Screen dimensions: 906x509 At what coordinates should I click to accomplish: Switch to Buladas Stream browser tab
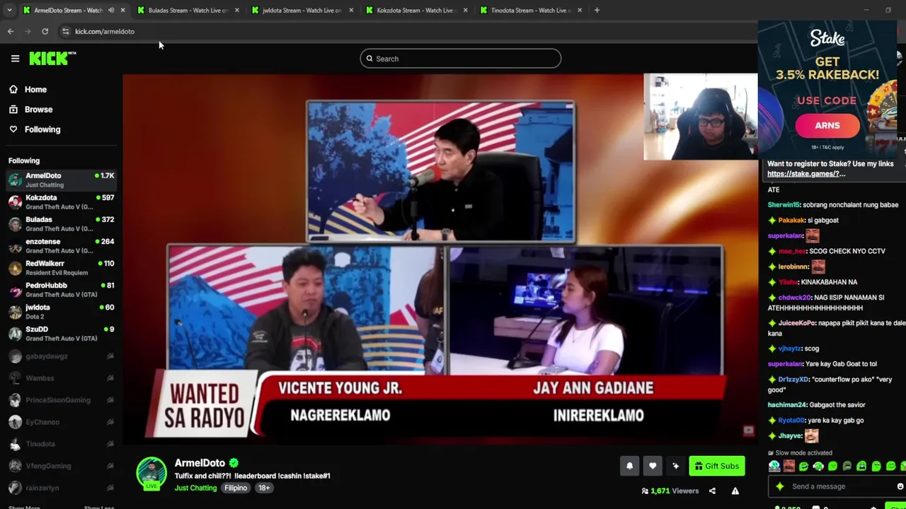pos(188,11)
